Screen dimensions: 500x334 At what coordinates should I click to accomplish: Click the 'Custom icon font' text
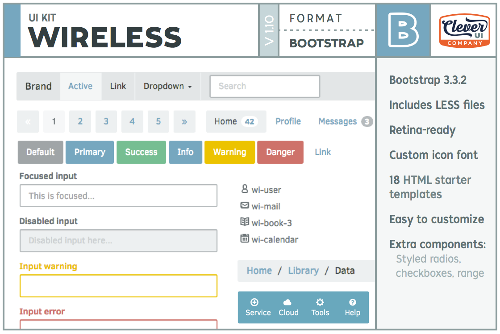[433, 154]
